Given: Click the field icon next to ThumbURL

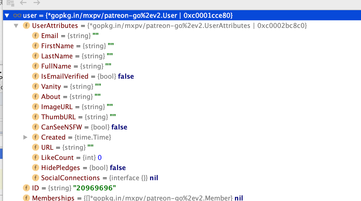Looking at the screenshot, I should [36, 117].
